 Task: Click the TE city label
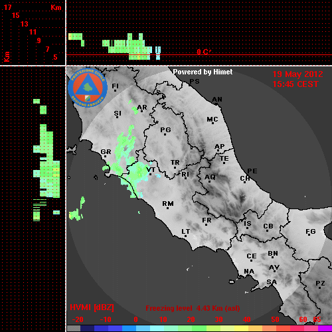(224, 159)
